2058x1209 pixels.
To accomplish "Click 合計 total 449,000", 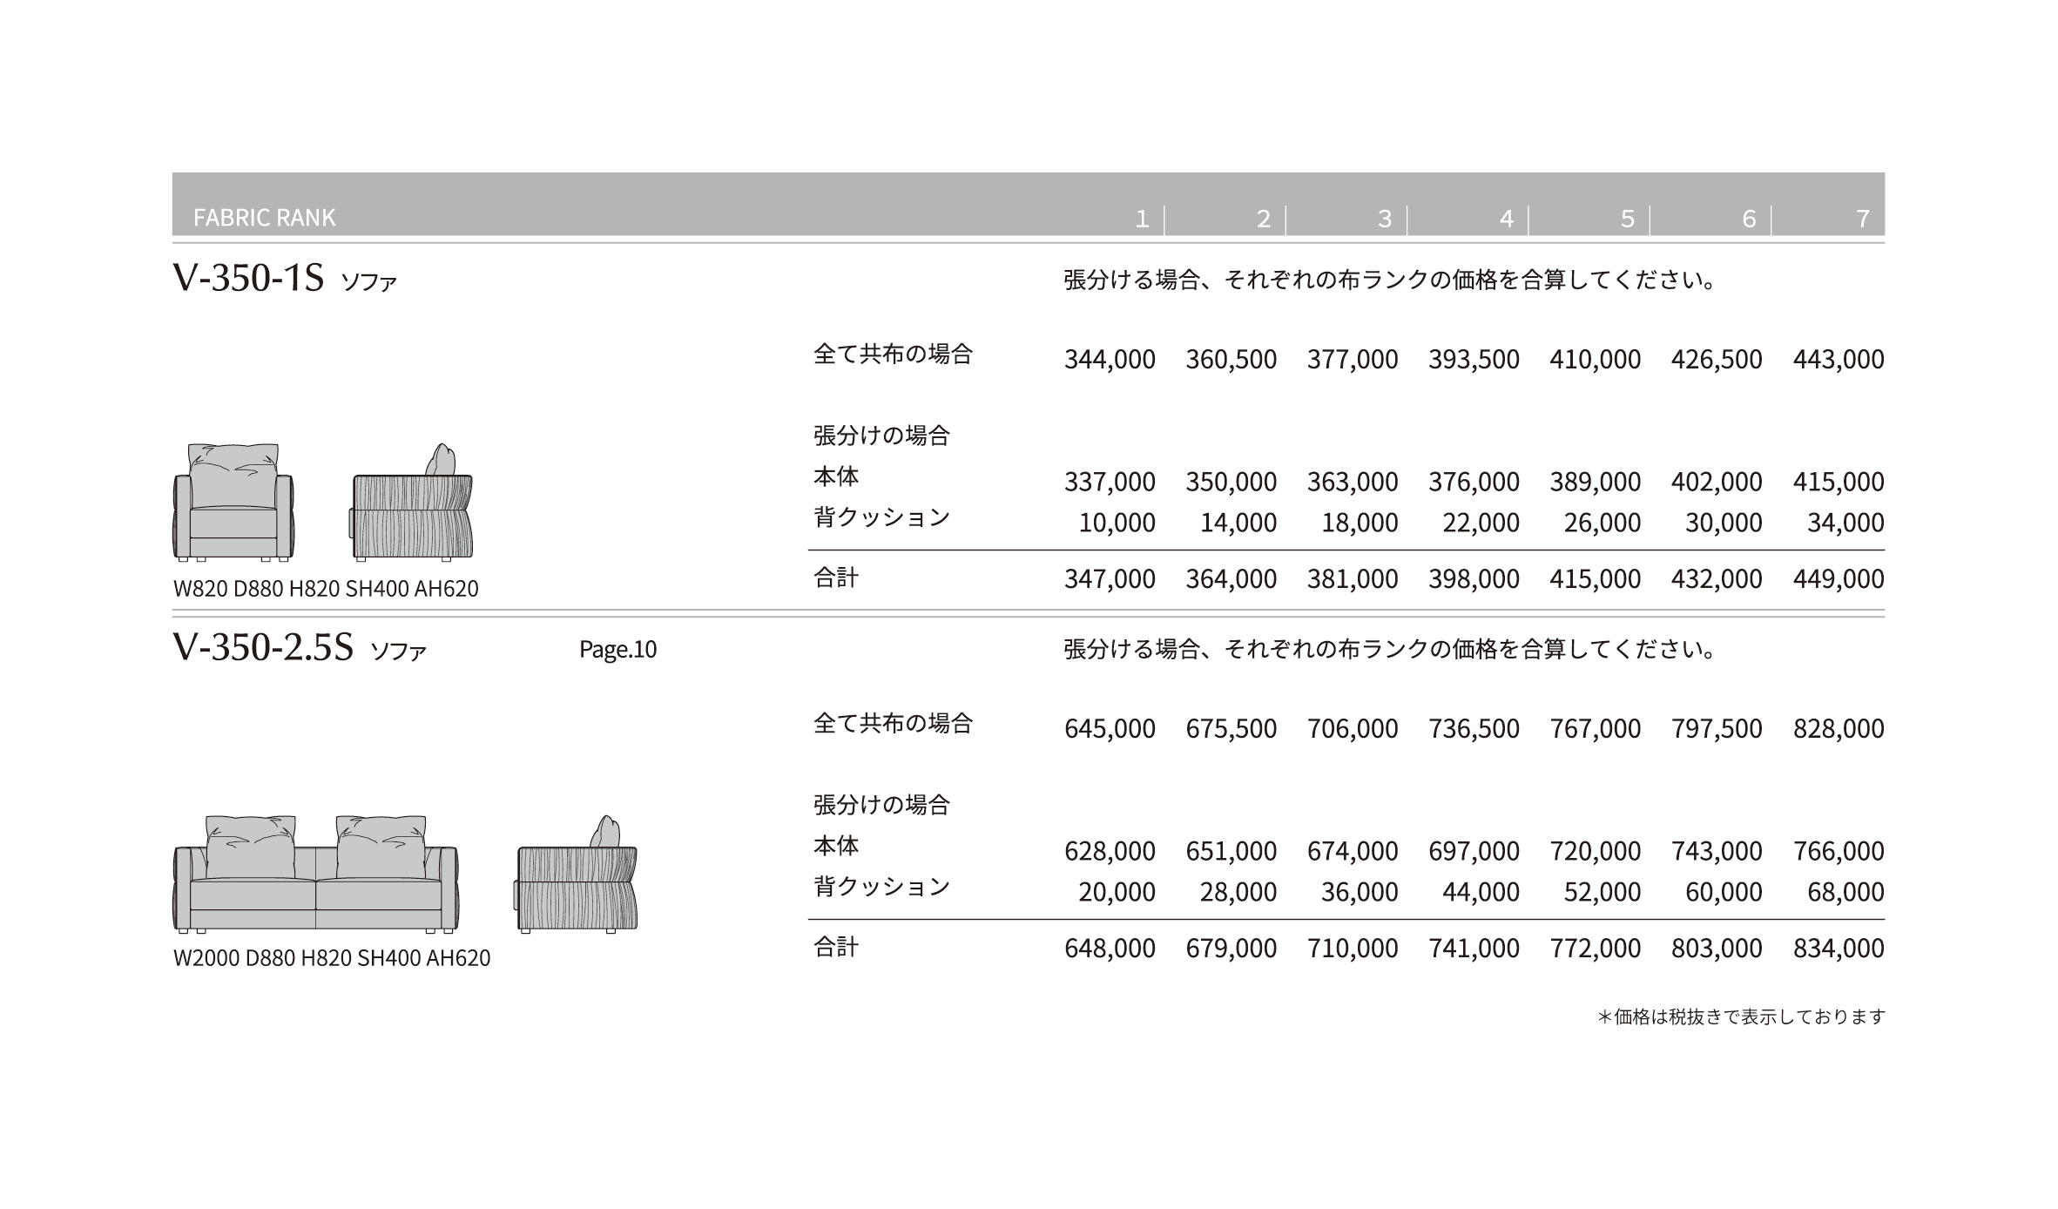I will [x=1839, y=578].
